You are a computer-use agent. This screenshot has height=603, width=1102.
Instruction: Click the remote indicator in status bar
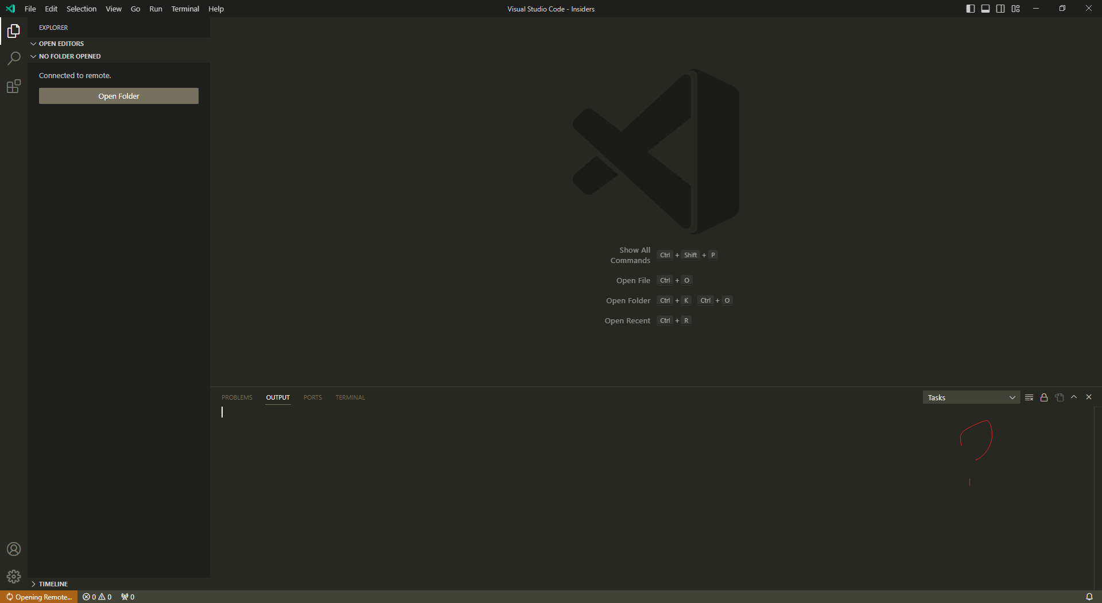click(38, 597)
